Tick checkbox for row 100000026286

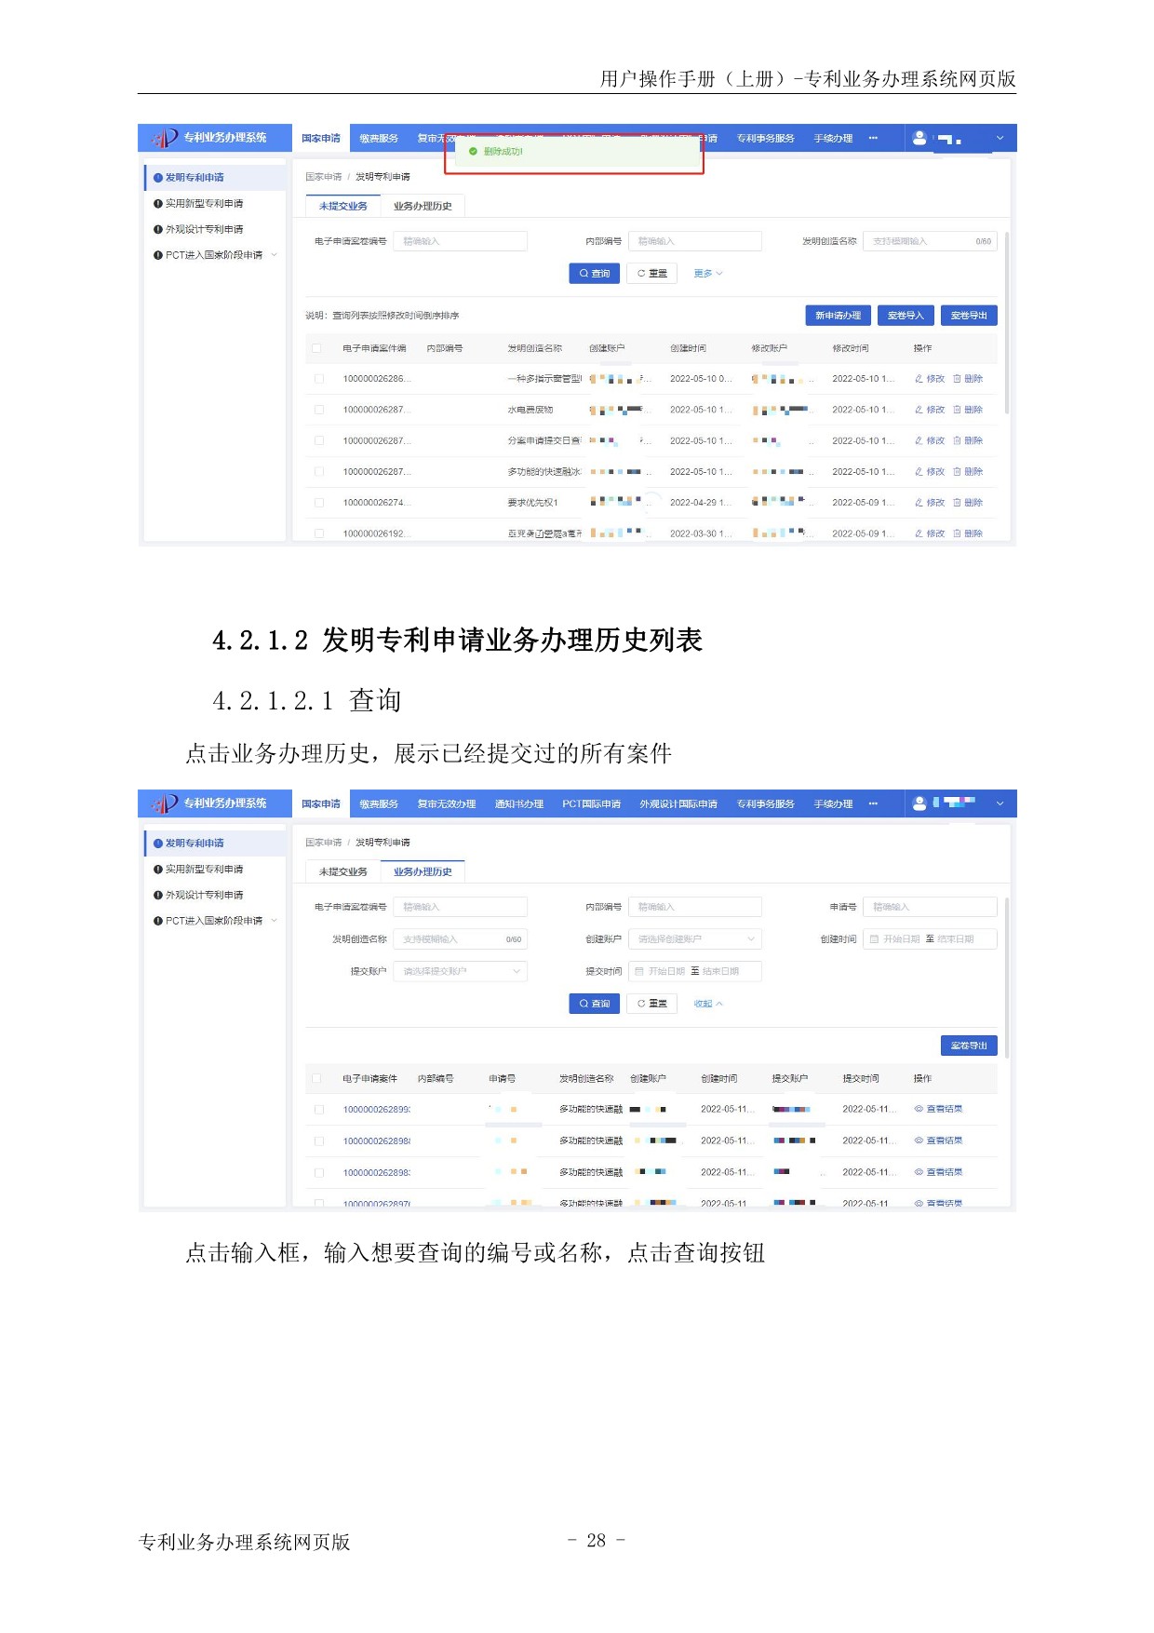click(319, 379)
